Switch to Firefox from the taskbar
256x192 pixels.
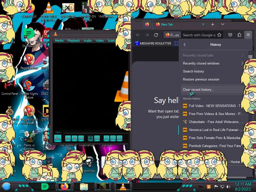point(64,186)
